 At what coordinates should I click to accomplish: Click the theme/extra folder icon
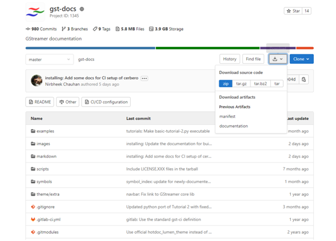pyautogui.click(x=33, y=194)
